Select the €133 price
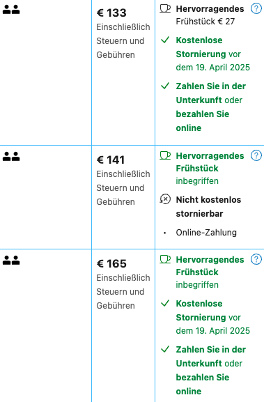 click(111, 13)
